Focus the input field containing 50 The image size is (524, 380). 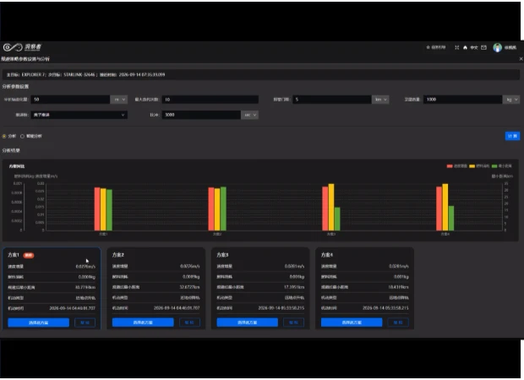click(x=70, y=99)
